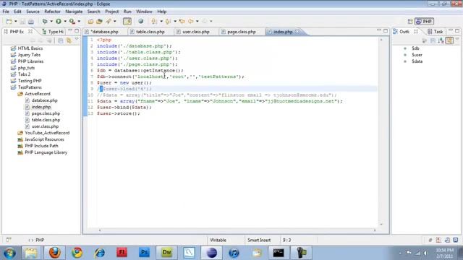This screenshot has width=463, height=260.
Task: Switch to the database.php editor tab
Action: [105, 32]
